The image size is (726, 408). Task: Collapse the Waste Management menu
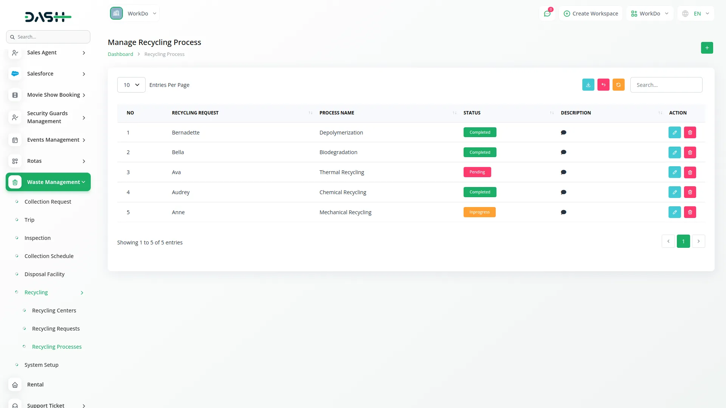pos(48,182)
